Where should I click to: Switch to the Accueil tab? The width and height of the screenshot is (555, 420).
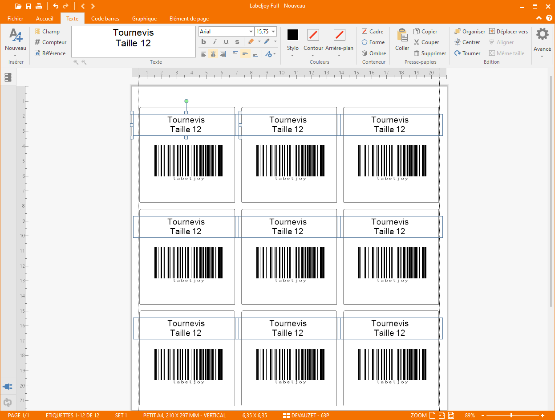pyautogui.click(x=45, y=19)
